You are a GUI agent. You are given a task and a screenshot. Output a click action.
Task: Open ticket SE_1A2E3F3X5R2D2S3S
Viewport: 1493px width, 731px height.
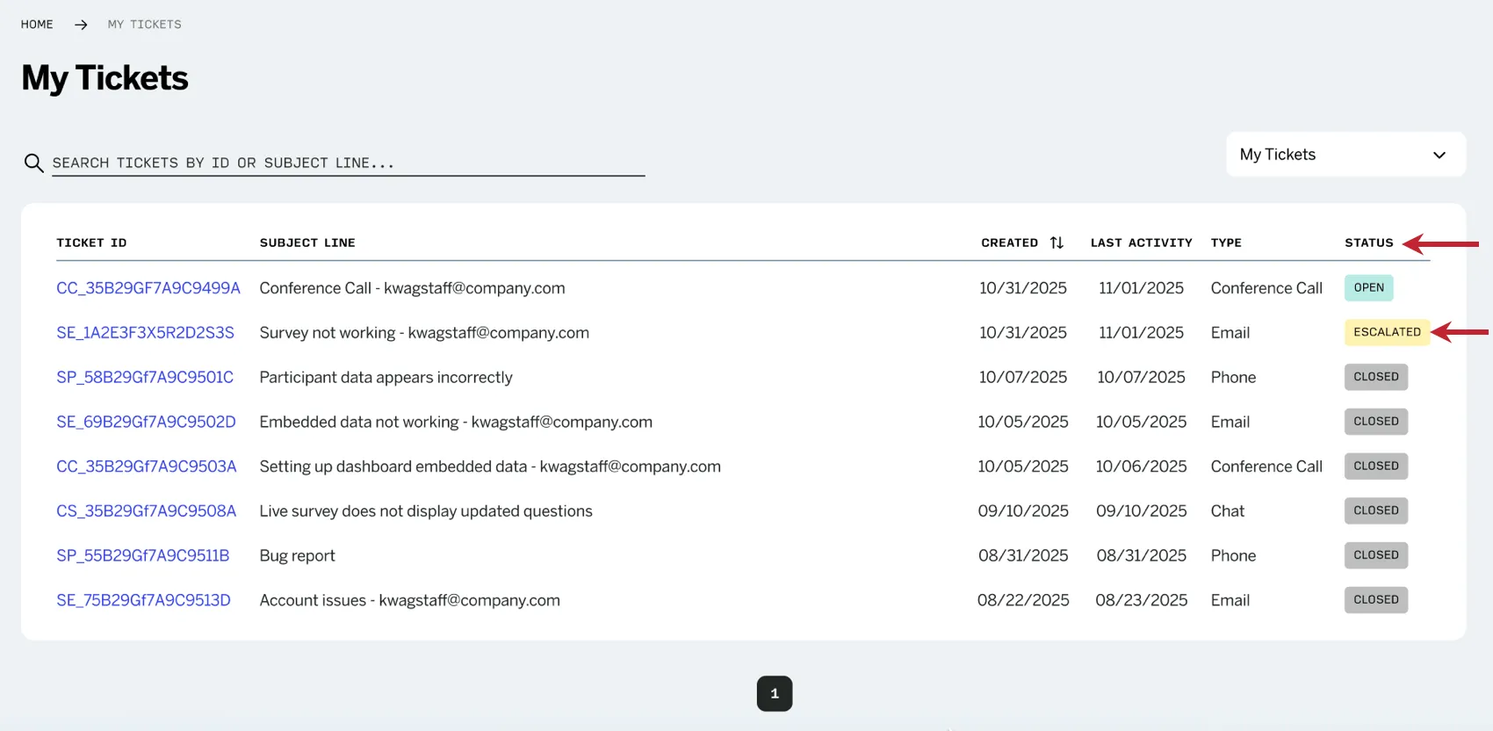click(x=145, y=333)
